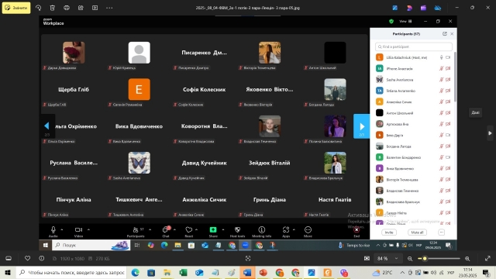This screenshot has height=279, width=496.
Task: Go to next photo with right edge arrow
Action: click(490, 133)
